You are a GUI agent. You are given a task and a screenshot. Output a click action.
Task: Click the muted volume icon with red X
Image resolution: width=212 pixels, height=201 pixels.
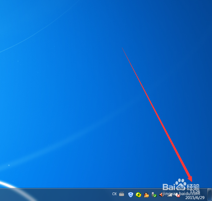(x=178, y=195)
